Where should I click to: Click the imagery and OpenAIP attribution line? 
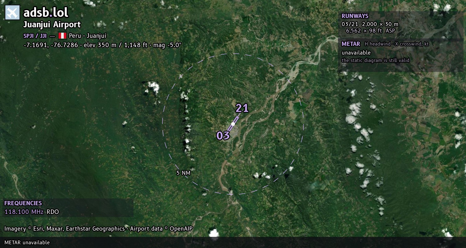click(98, 229)
